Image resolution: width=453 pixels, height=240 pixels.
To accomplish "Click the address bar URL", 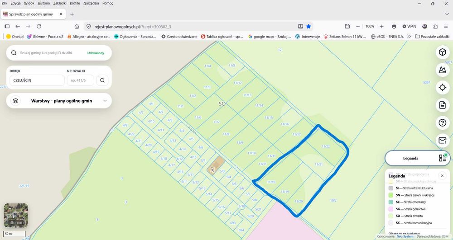I will [133, 27].
